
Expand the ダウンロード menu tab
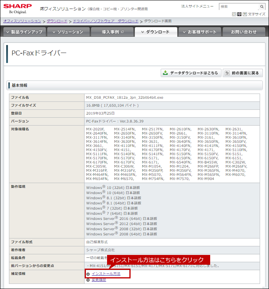[x=156, y=32]
